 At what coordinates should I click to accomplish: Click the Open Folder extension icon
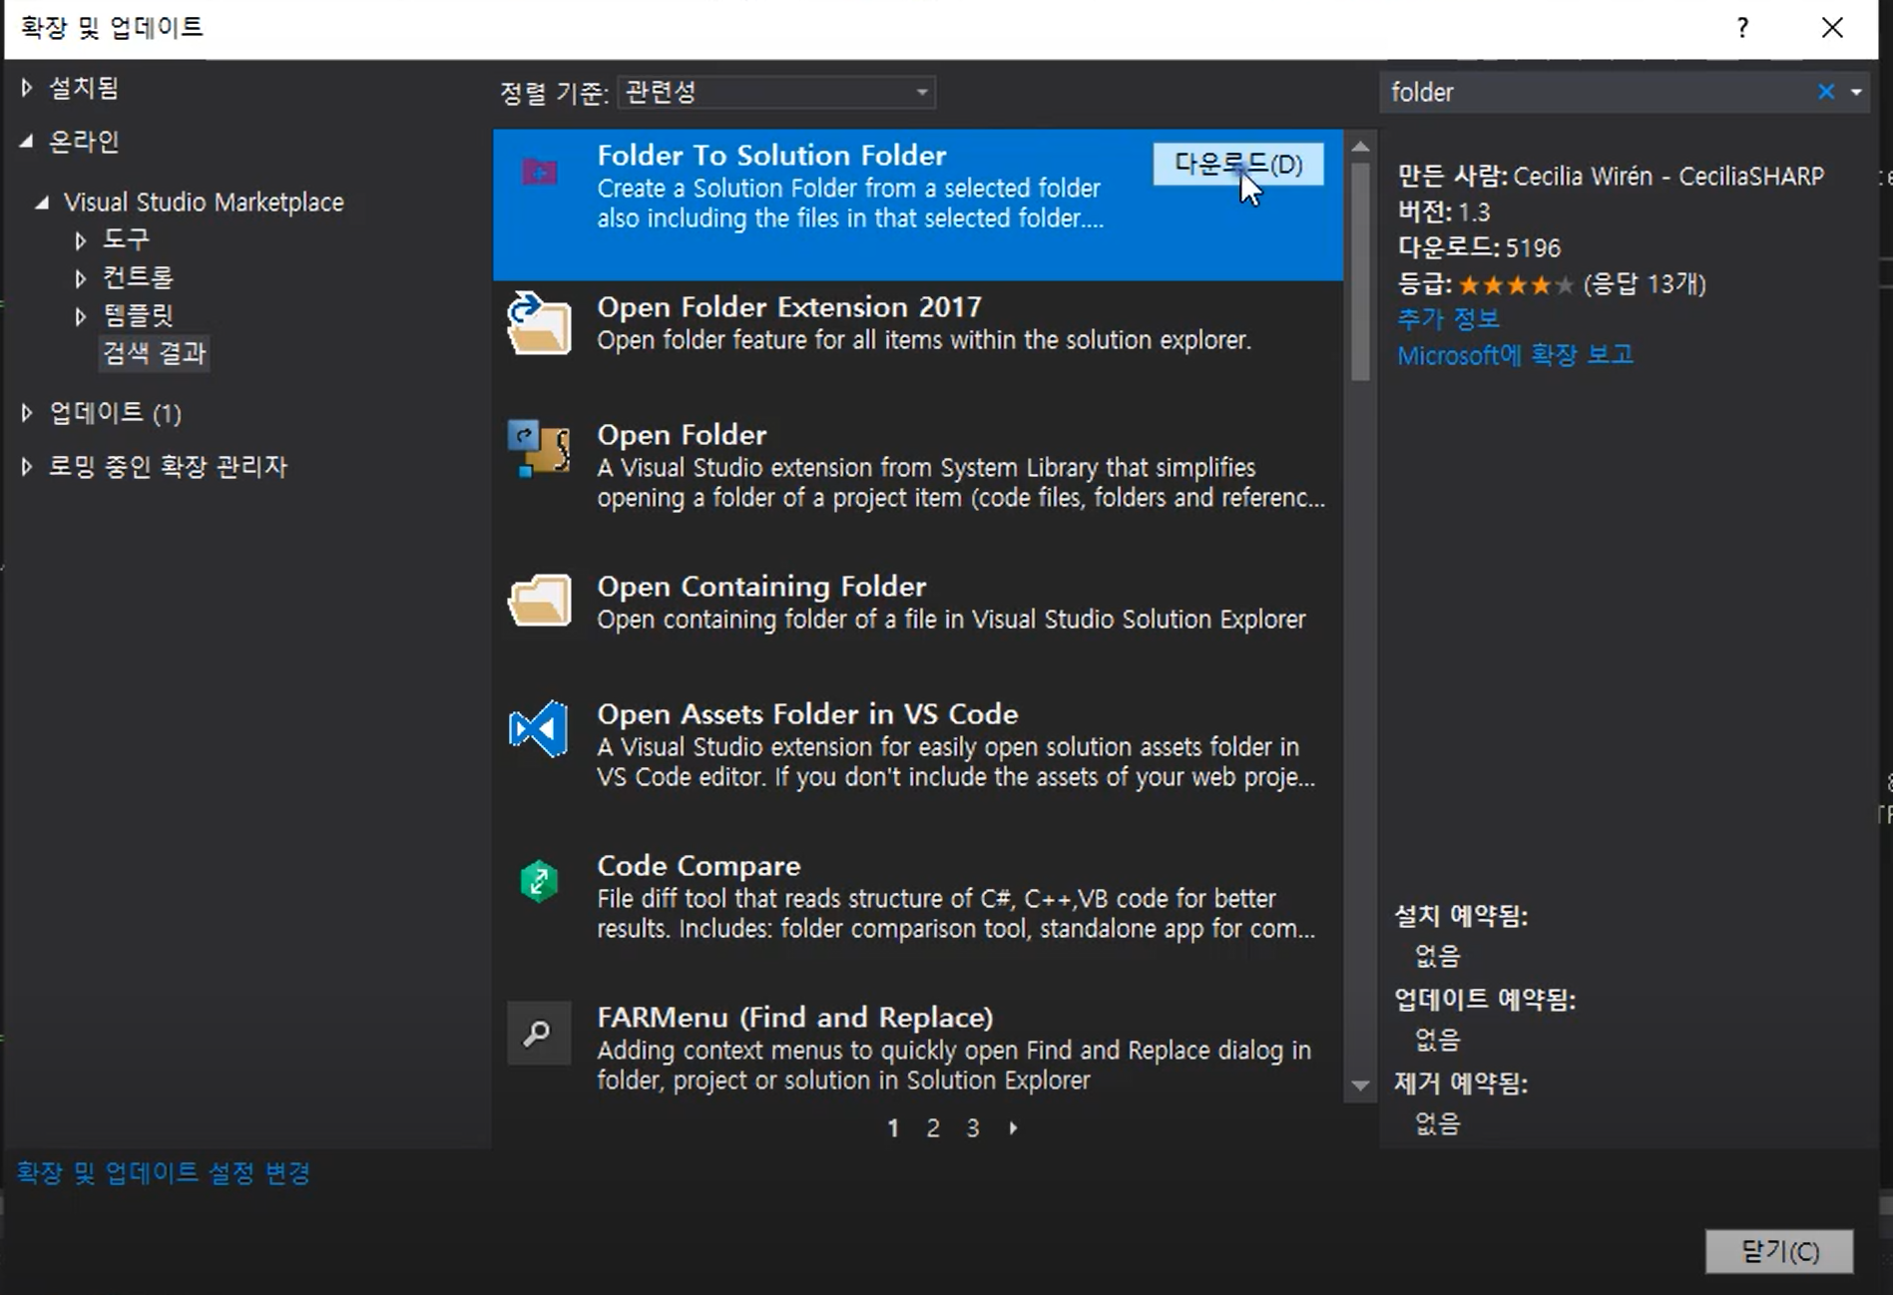click(539, 449)
